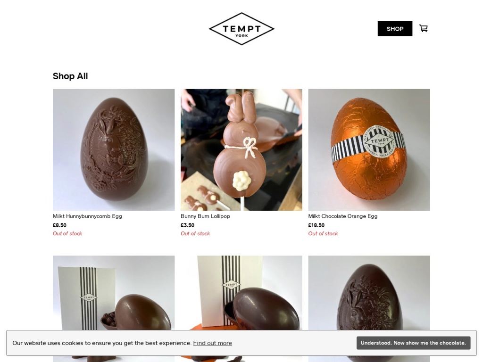The width and height of the screenshot is (483, 362).
Task: Open the SHOP menu button
Action: coord(395,29)
